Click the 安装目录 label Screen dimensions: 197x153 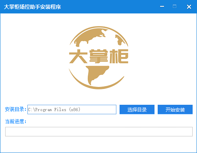pos(15,109)
